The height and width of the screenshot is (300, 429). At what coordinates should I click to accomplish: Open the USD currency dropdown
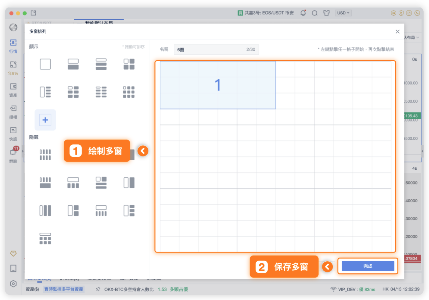pos(343,13)
